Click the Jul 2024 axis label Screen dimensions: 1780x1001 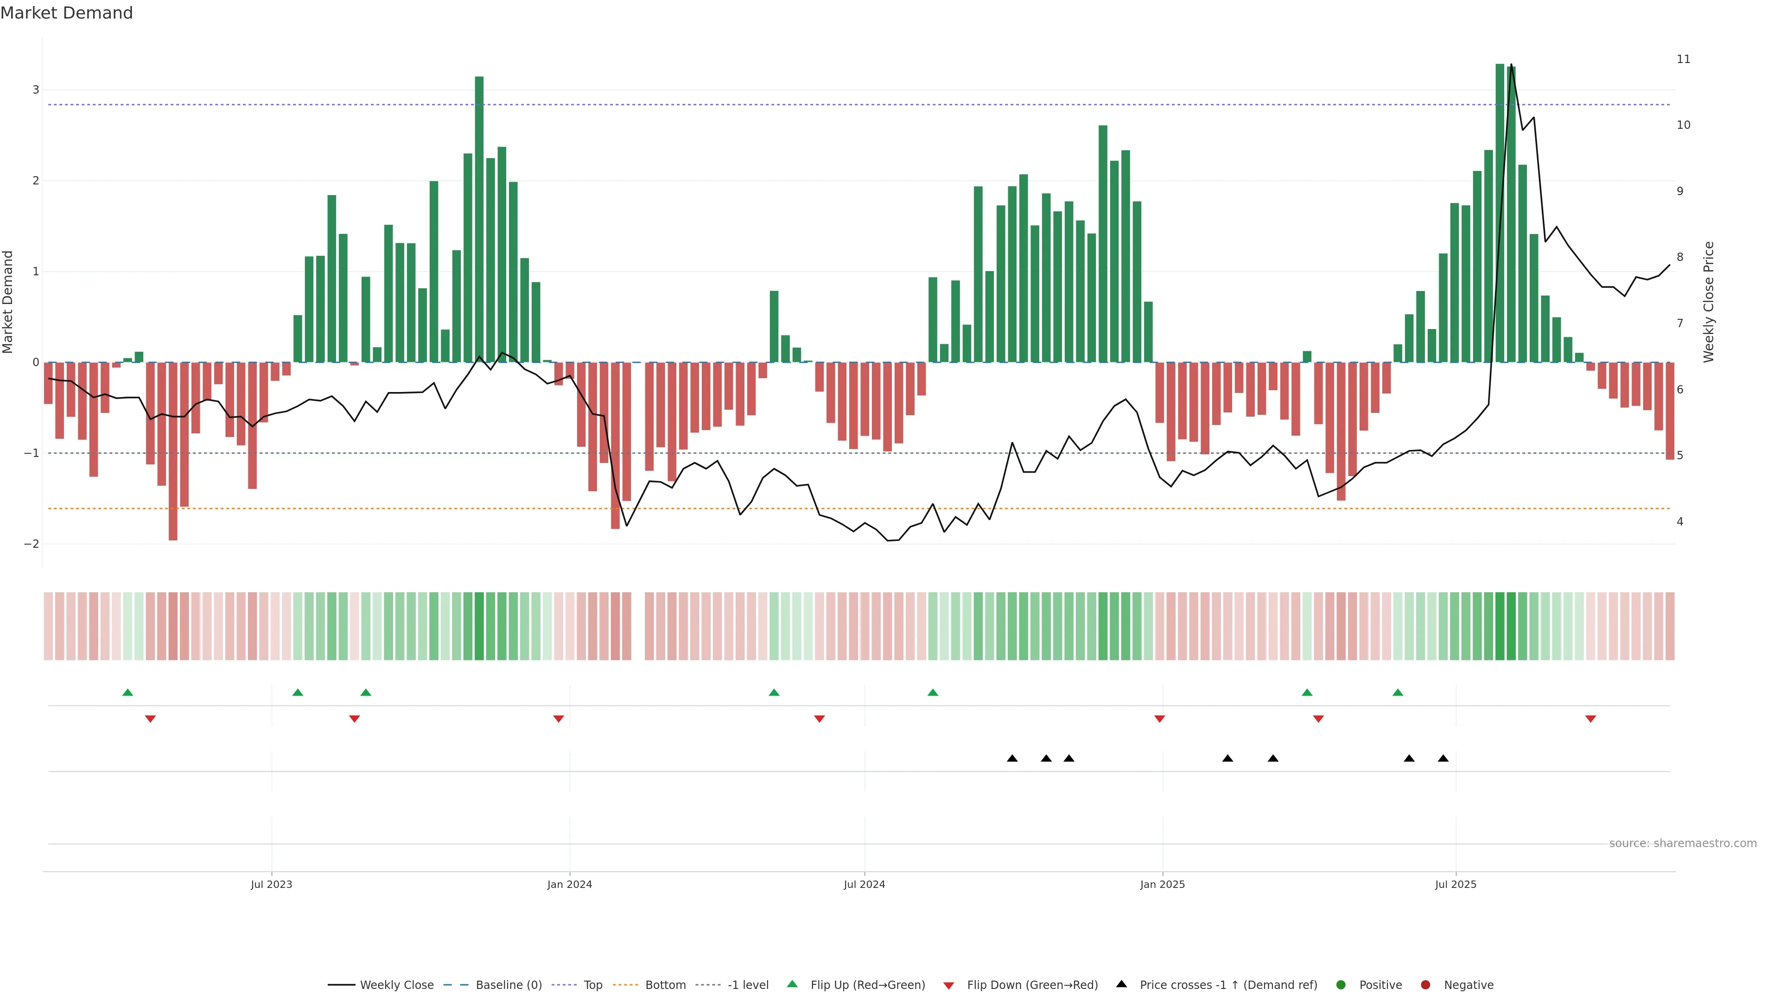[864, 884]
